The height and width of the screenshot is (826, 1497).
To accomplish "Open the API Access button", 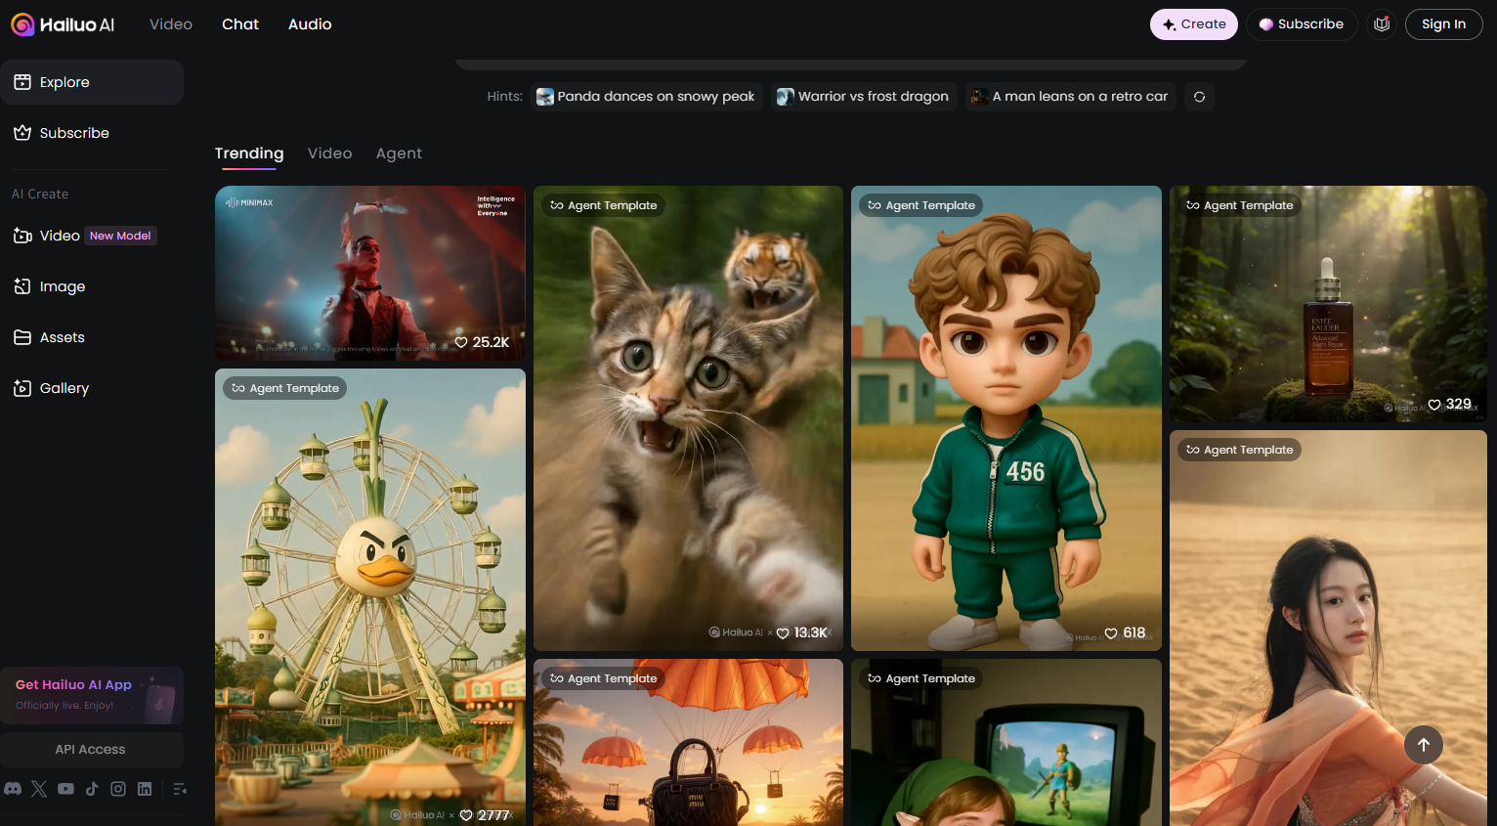I will pyautogui.click(x=92, y=750).
